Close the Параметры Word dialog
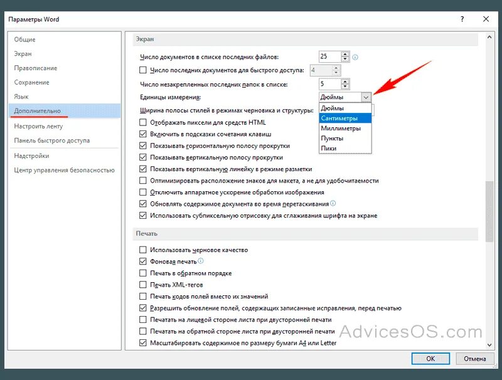 click(486, 19)
